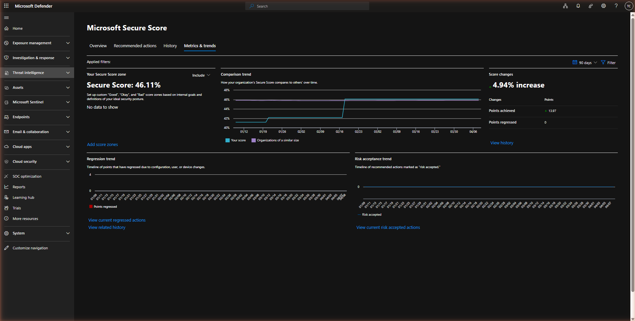Open Reports in the navigation
This screenshot has height=321, width=635.
[37, 187]
